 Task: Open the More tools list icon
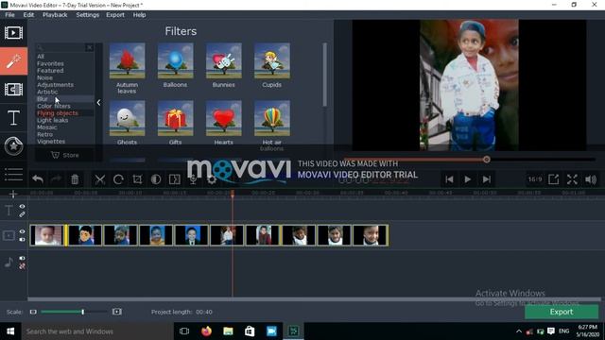pos(13,174)
